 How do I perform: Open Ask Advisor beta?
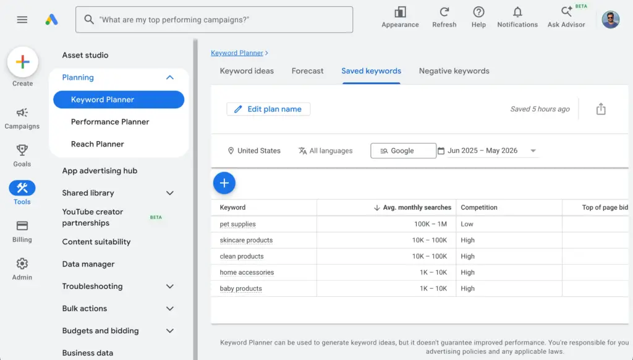tap(566, 18)
